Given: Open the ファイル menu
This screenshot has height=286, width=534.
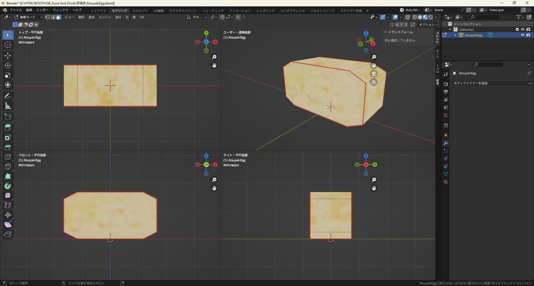Looking at the screenshot, I should pyautogui.click(x=16, y=10).
